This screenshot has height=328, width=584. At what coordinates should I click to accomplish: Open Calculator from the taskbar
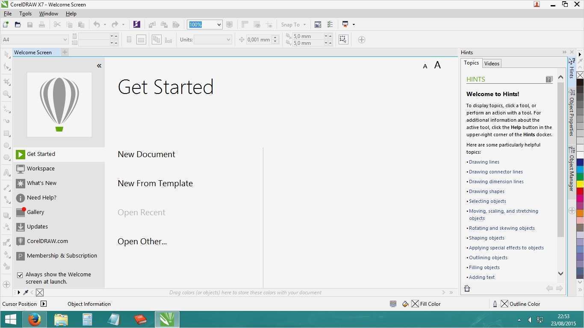tap(87, 319)
